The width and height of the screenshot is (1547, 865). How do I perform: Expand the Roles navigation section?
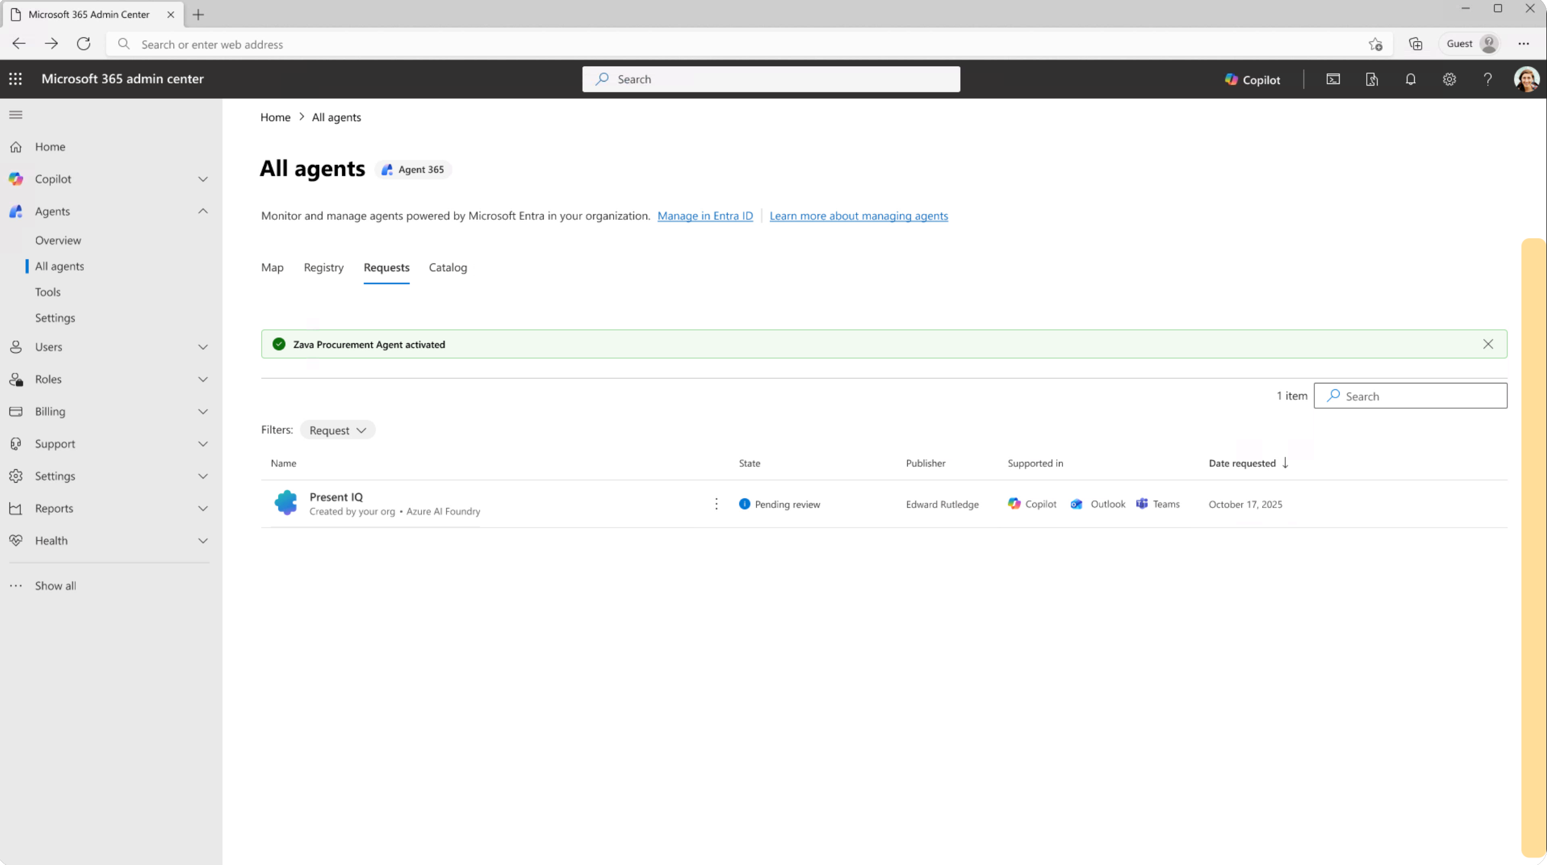point(203,379)
